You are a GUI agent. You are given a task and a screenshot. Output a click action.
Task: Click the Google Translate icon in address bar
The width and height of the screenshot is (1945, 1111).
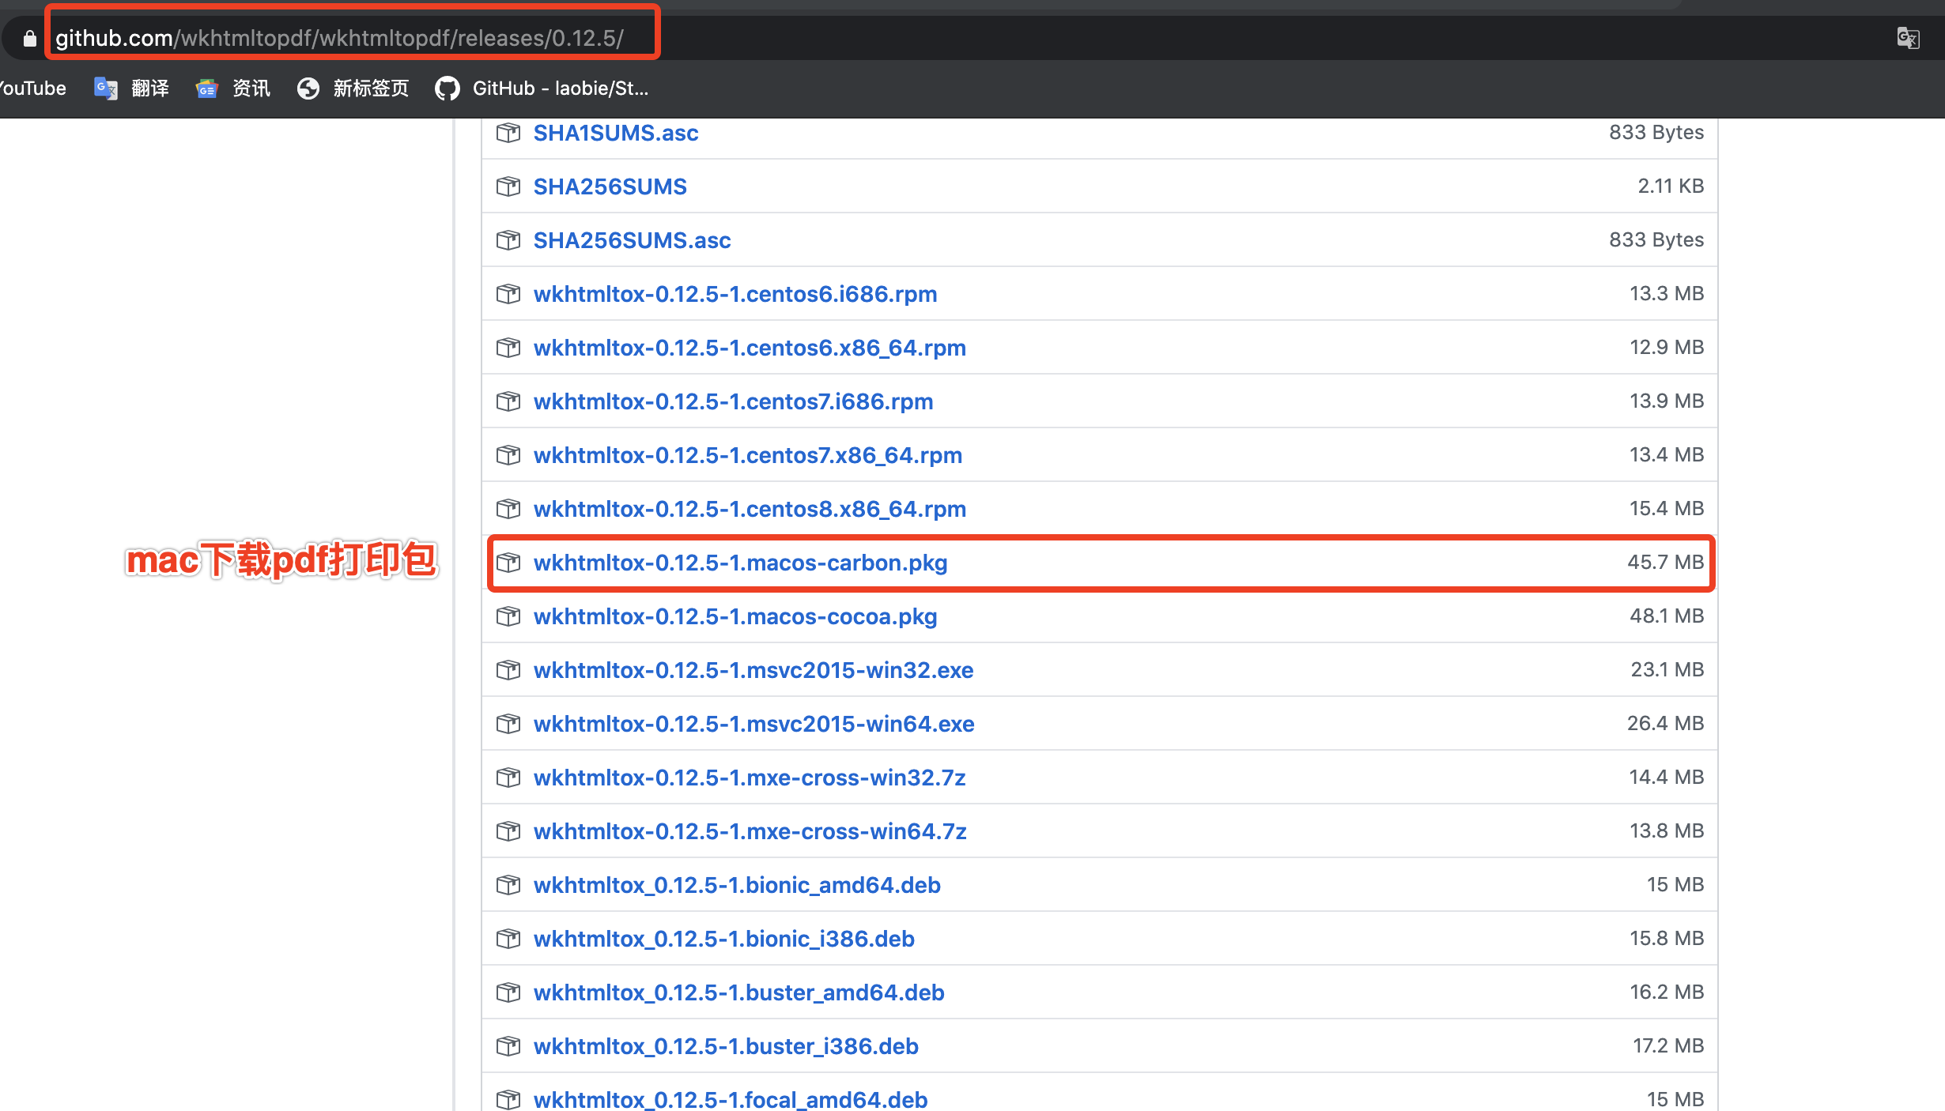click(x=1908, y=37)
